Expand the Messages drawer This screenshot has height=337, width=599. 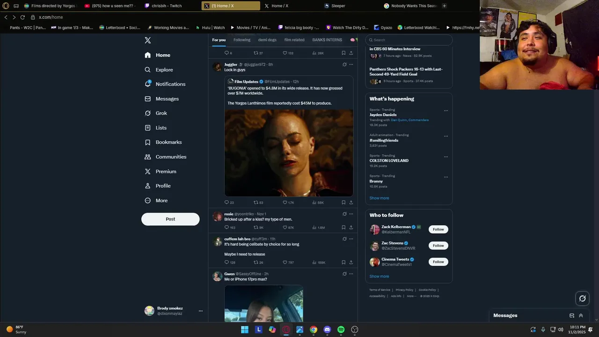(x=581, y=315)
